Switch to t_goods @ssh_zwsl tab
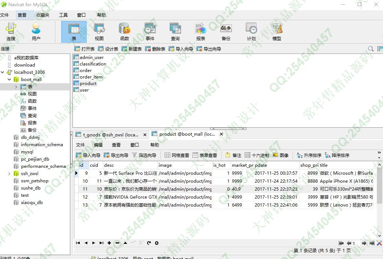383x259 pixels. click(x=111, y=135)
